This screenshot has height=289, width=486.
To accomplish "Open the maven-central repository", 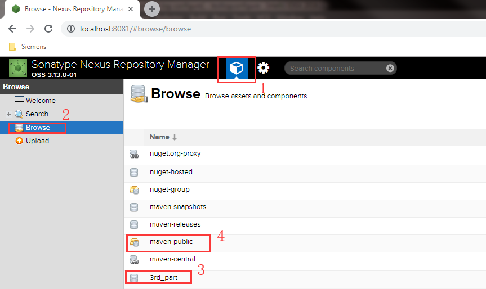I will pyautogui.click(x=172, y=259).
